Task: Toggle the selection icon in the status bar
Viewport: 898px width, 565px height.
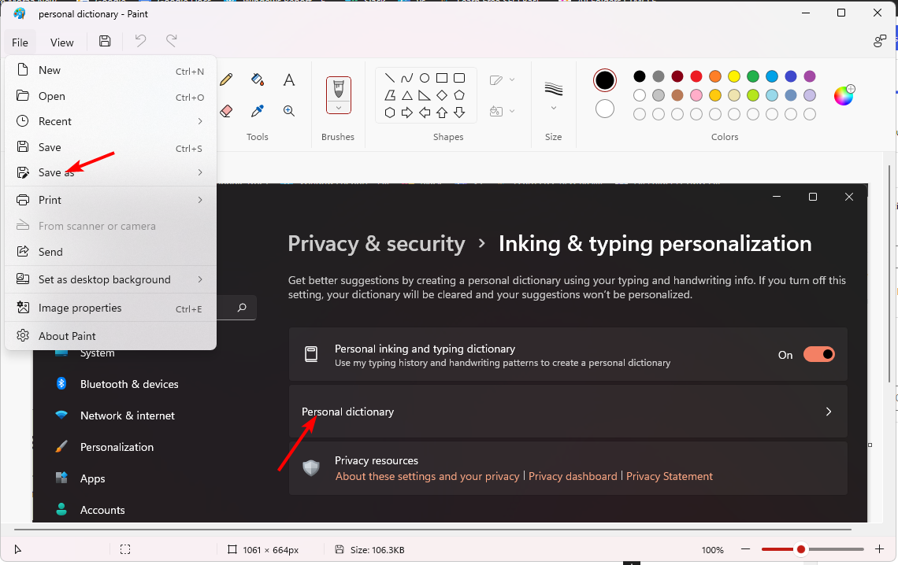Action: [125, 549]
